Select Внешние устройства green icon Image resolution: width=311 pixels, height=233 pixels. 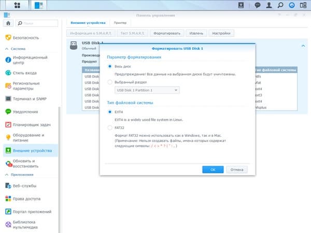8,151
